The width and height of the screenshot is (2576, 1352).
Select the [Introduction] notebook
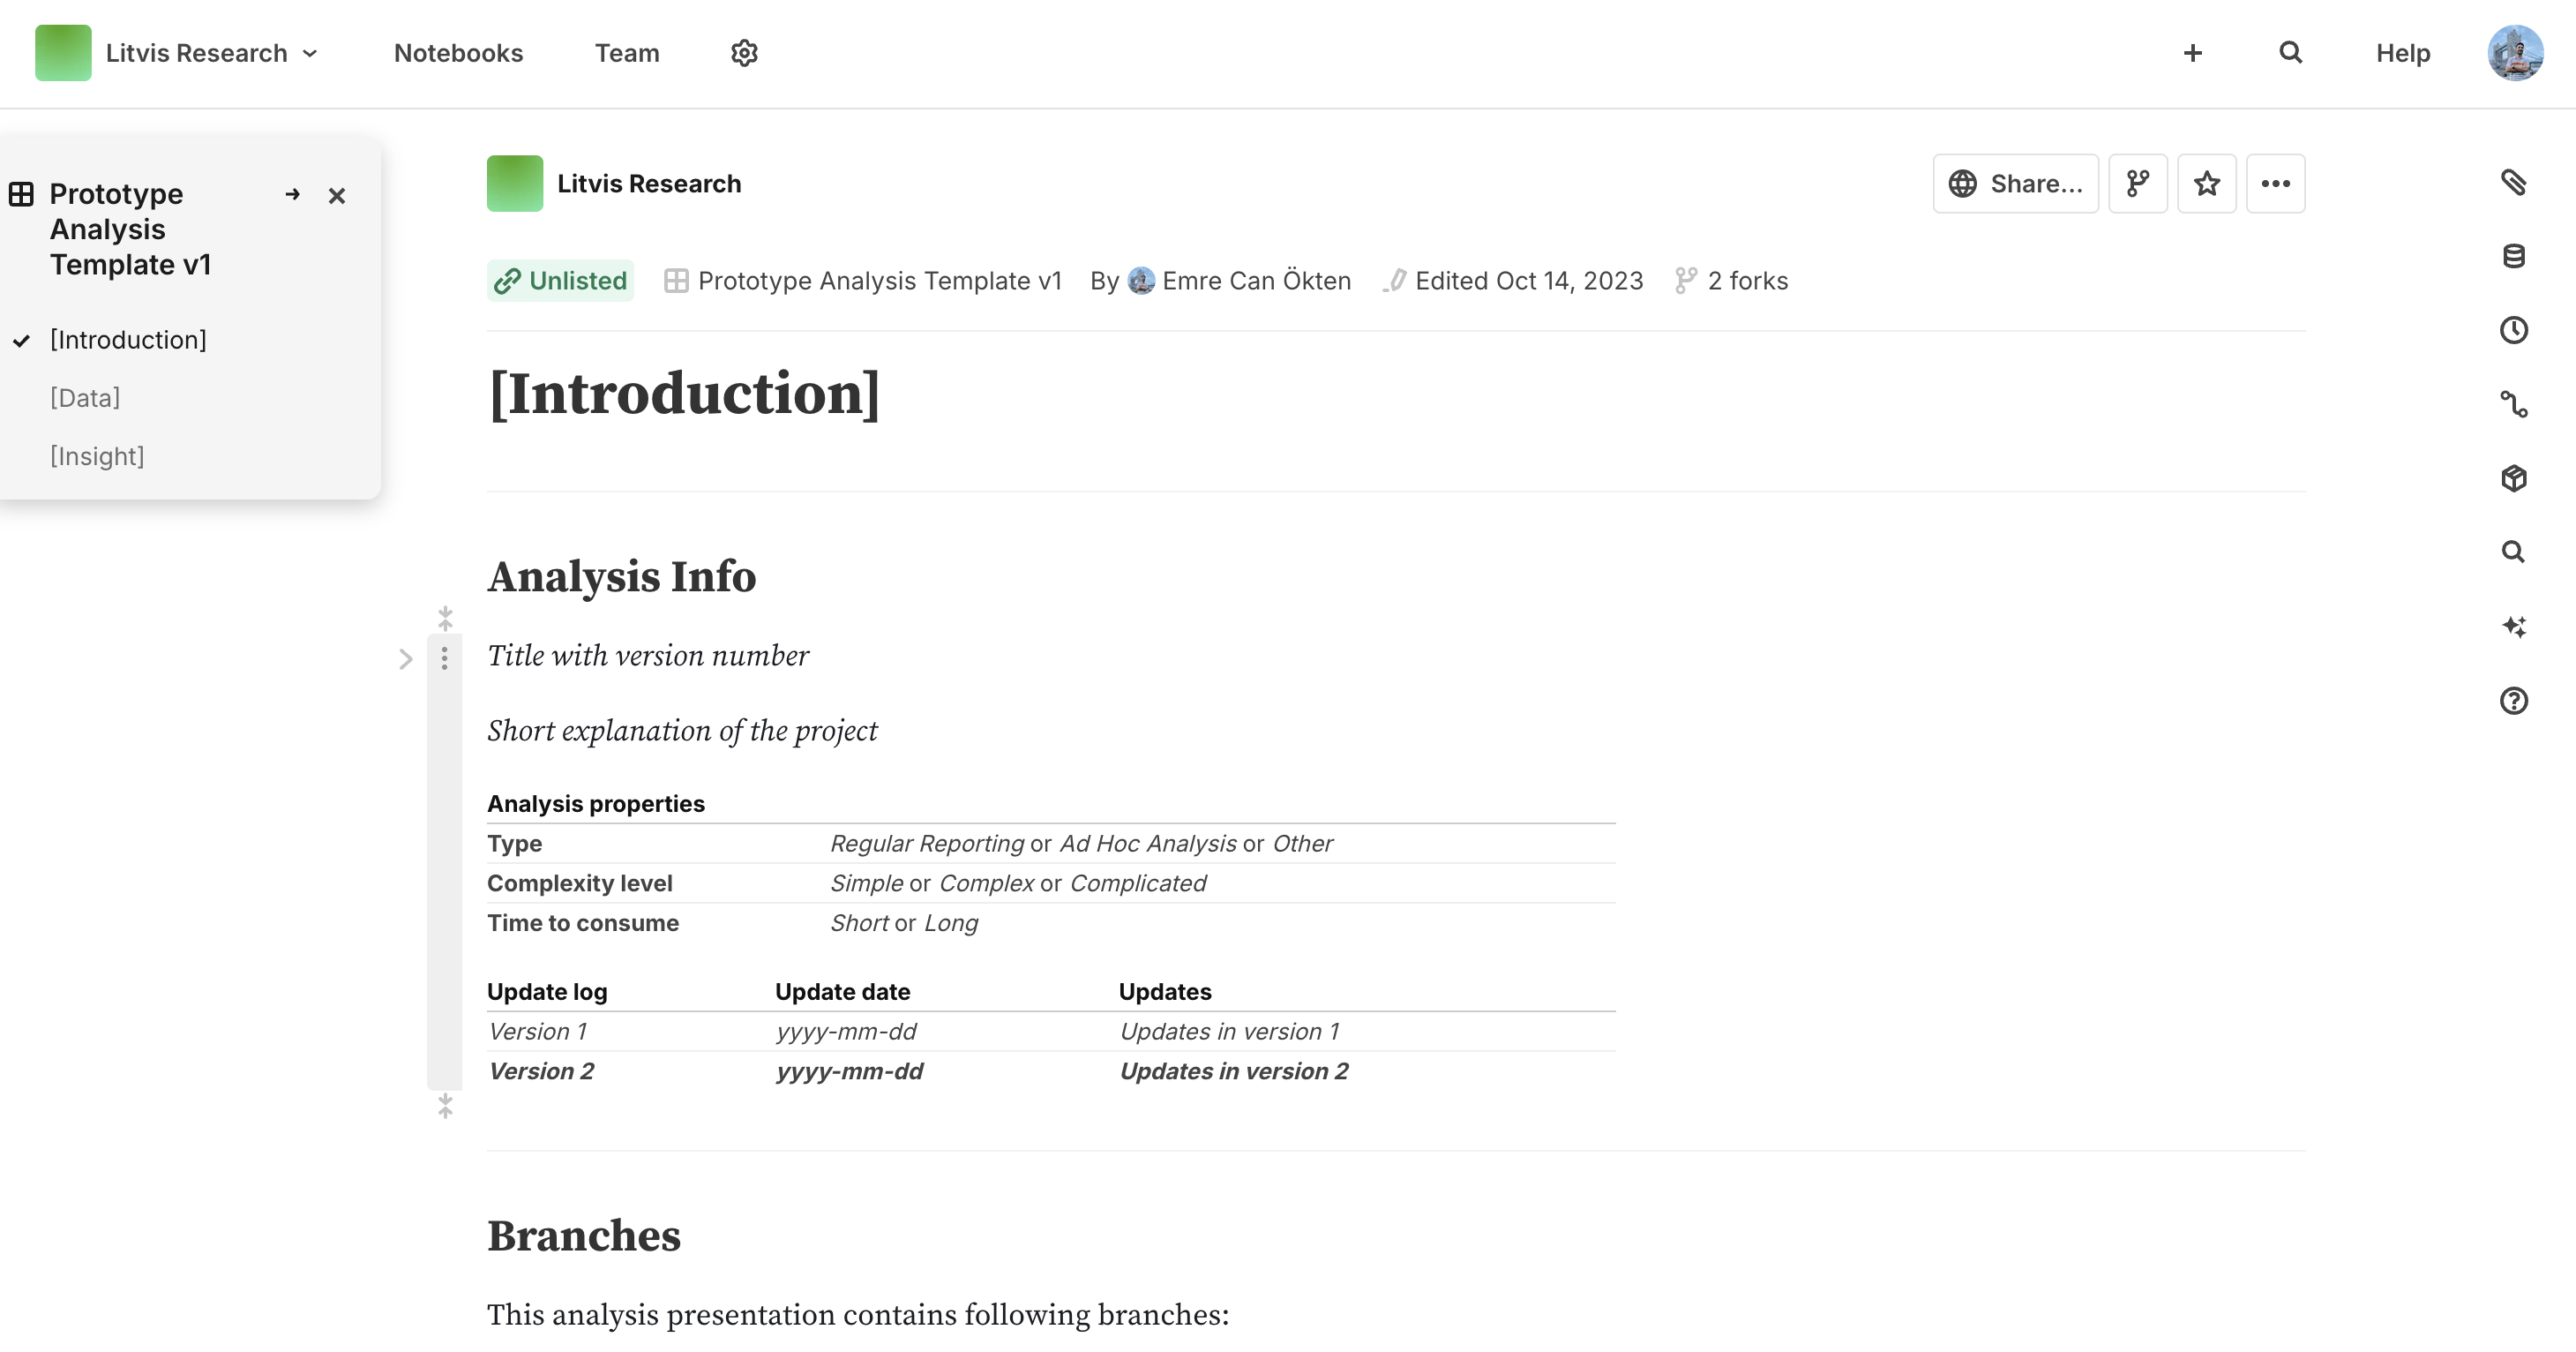tap(128, 340)
